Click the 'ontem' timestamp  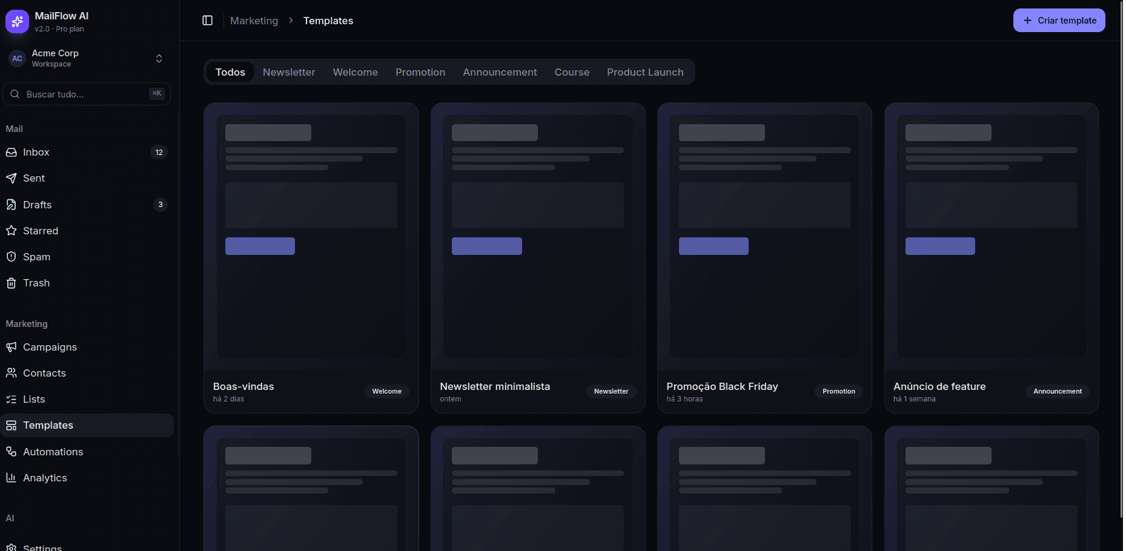[x=451, y=399]
